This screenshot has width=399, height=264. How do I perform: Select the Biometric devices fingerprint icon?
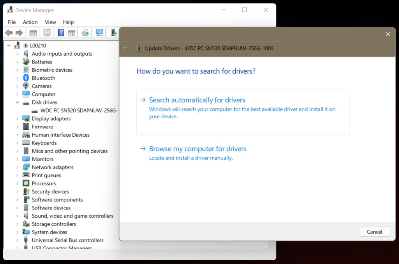26,70
